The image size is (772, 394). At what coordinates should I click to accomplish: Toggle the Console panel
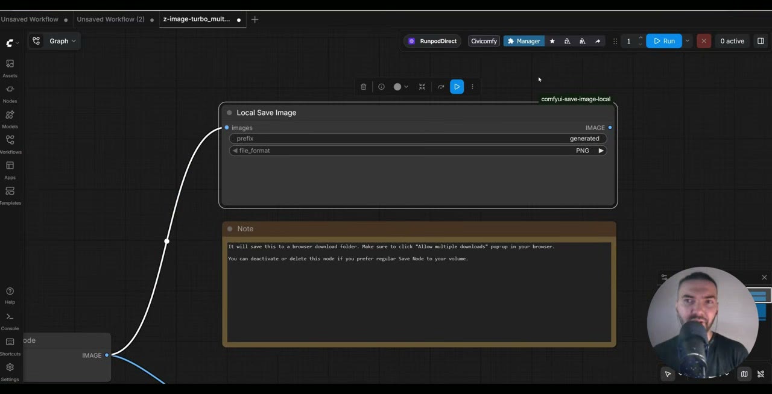click(10, 321)
